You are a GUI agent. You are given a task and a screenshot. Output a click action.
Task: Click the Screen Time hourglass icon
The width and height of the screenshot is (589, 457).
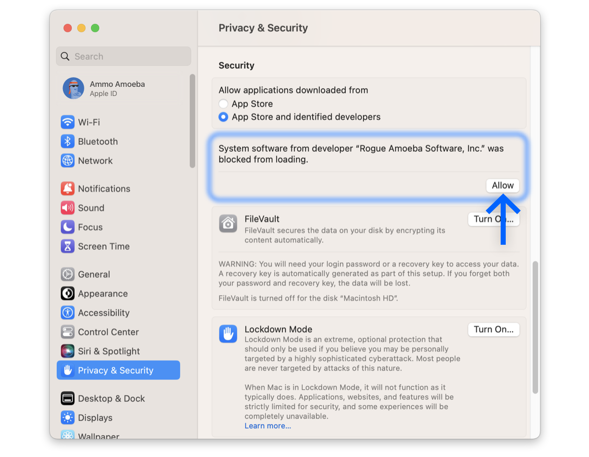pyautogui.click(x=68, y=246)
